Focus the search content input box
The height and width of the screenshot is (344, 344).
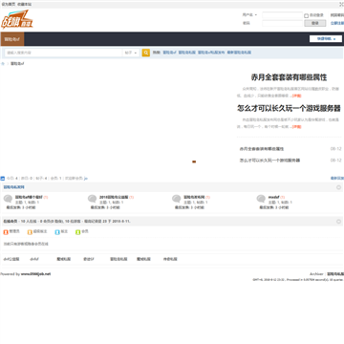point(64,53)
